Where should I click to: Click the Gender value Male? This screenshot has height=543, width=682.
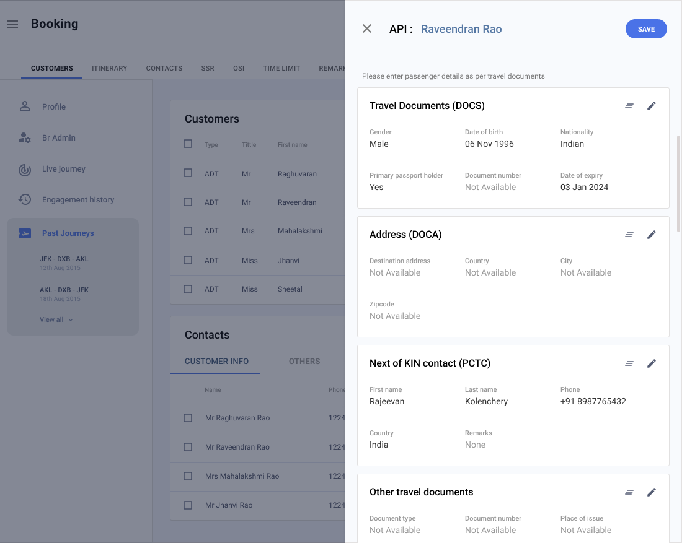coord(379,144)
